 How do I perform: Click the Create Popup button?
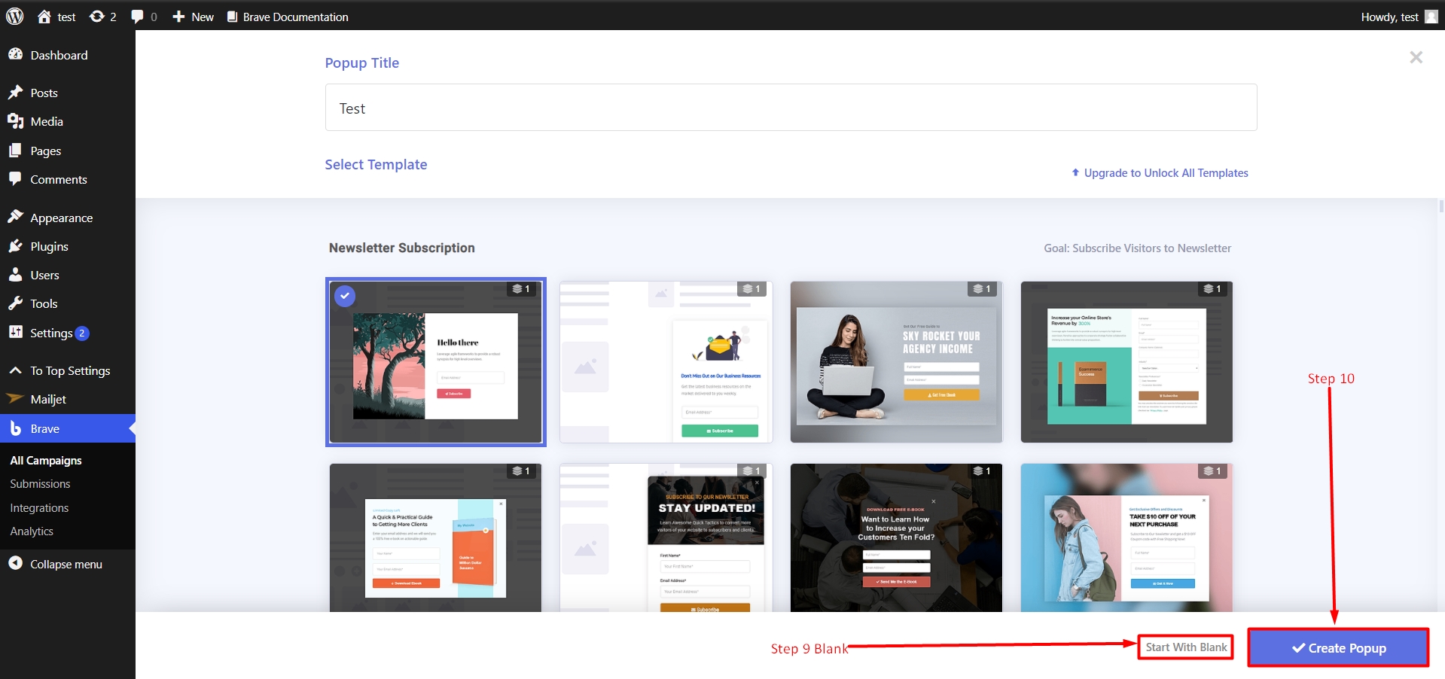(1338, 647)
